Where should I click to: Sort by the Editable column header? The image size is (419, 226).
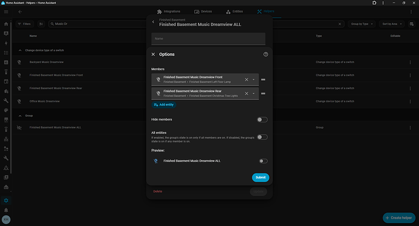tap(395, 36)
